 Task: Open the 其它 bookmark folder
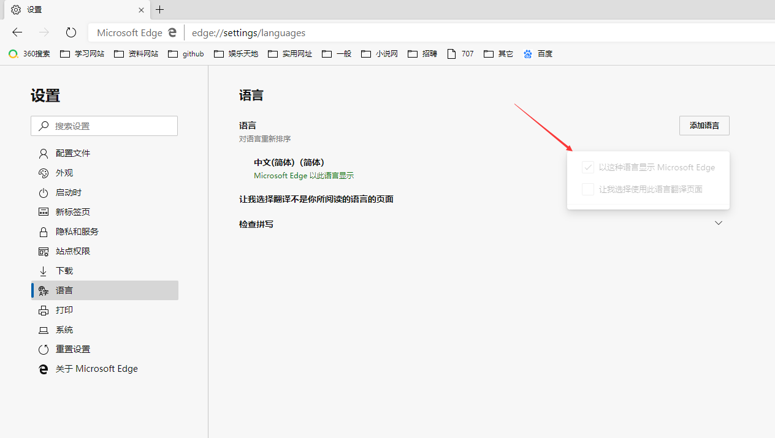click(x=498, y=54)
